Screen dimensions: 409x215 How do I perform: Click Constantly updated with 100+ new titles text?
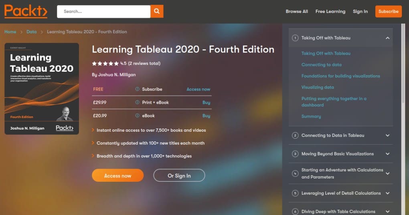150,143
